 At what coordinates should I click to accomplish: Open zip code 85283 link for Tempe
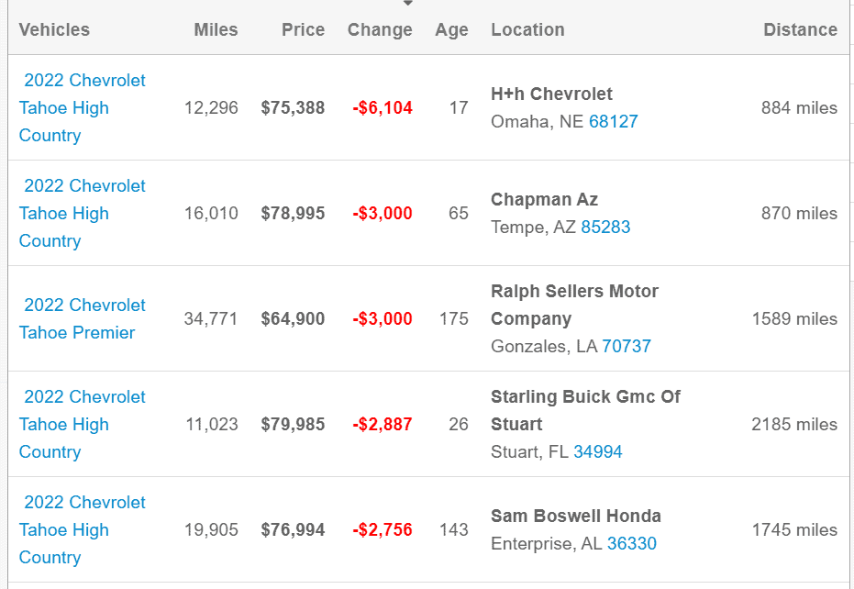pos(605,228)
